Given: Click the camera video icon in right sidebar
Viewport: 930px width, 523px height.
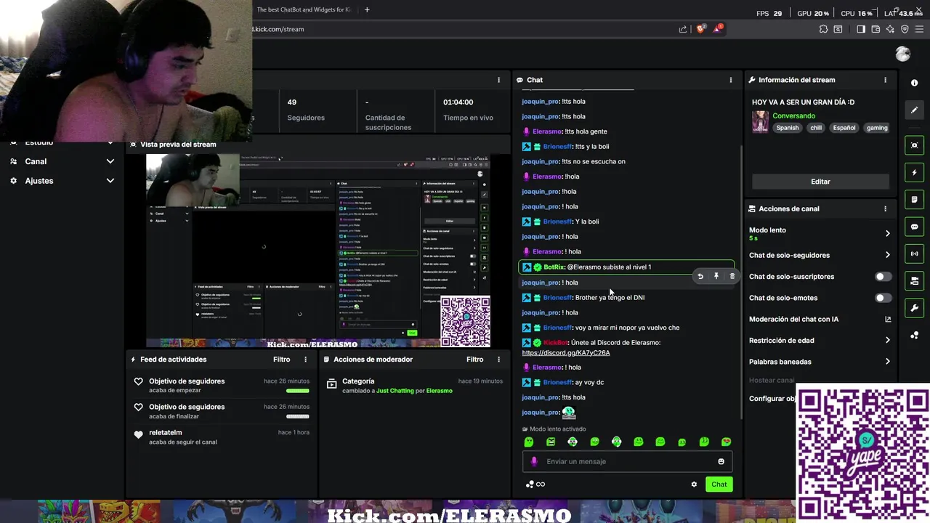Looking at the screenshot, I should tap(914, 280).
